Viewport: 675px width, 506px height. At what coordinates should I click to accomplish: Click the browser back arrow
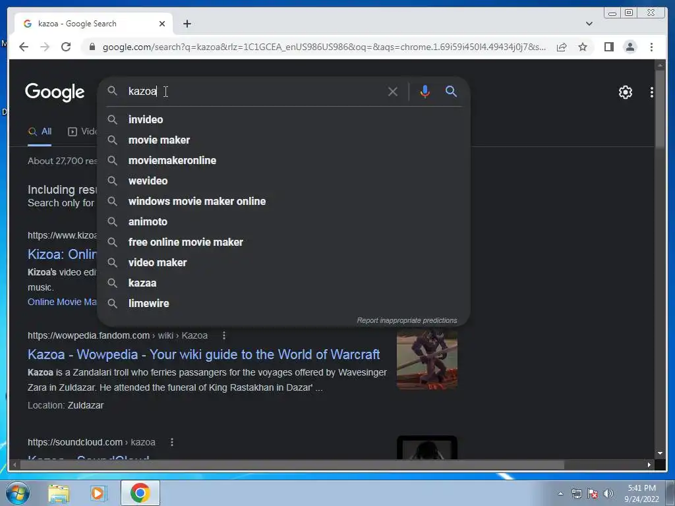(x=24, y=47)
